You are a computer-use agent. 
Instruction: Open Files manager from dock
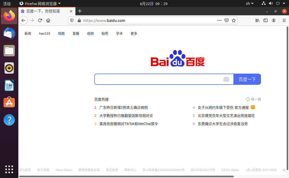click(x=9, y=51)
